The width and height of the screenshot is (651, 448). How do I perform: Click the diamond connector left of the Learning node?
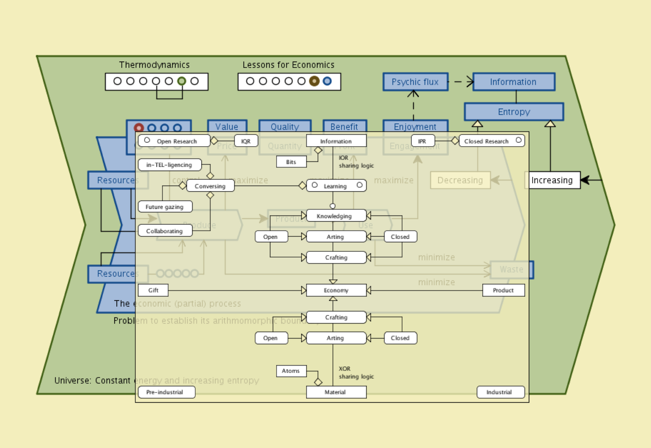pos(302,186)
